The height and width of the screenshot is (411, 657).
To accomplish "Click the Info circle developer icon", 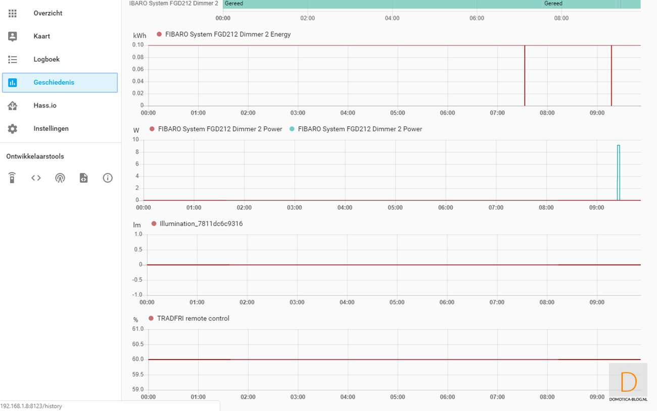I will coord(108,178).
